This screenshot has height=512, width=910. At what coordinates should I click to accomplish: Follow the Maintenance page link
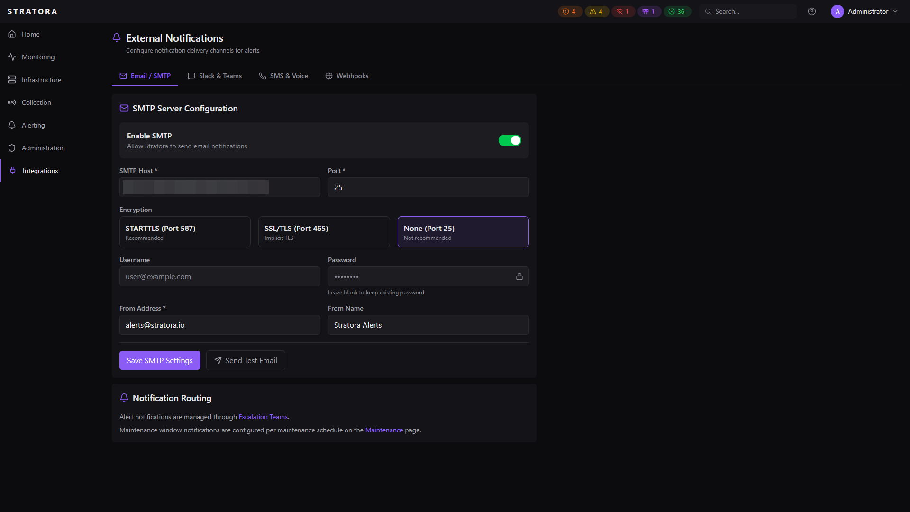(x=384, y=430)
